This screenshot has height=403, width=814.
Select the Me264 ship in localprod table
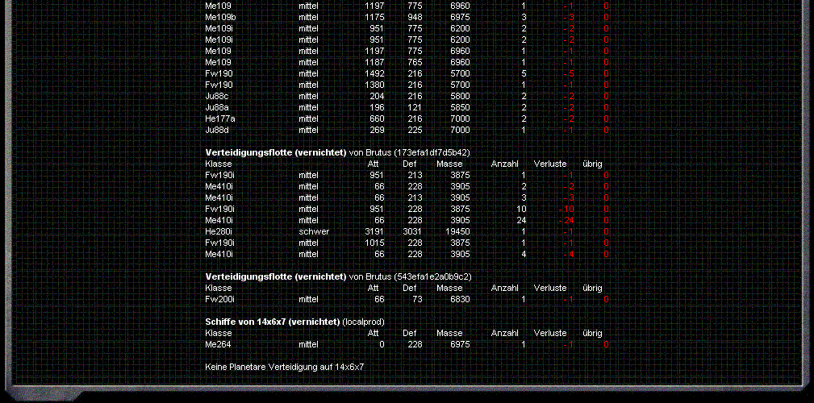point(218,344)
